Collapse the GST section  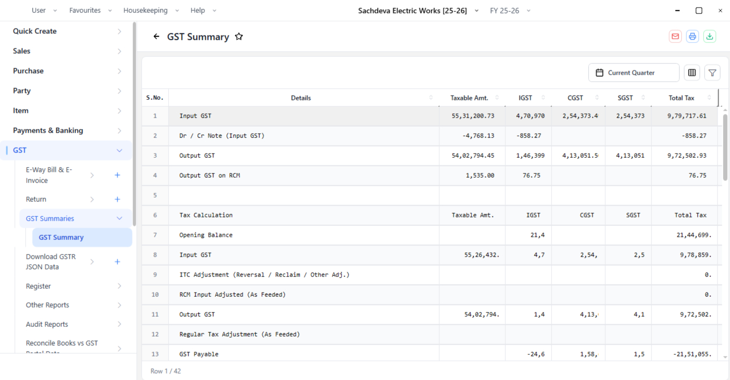point(67,150)
